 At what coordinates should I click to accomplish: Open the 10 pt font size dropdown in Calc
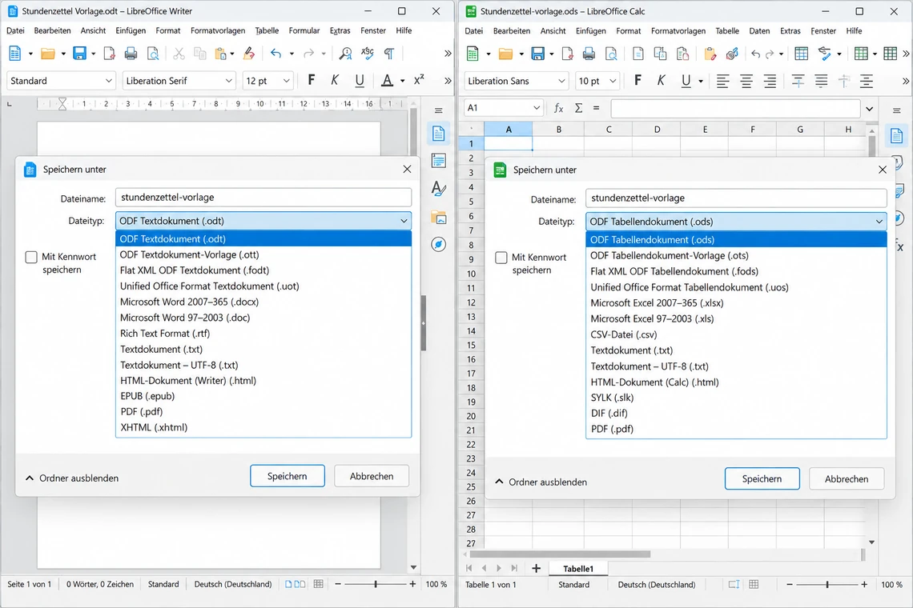(613, 81)
